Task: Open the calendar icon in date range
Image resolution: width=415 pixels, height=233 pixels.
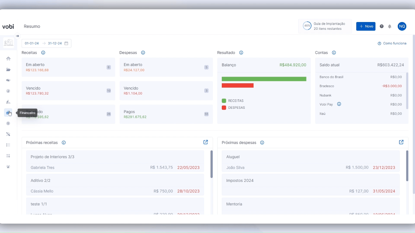Action: (66, 43)
